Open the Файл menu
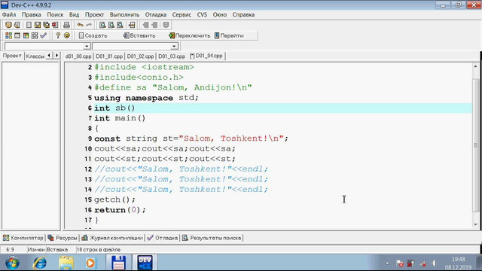The image size is (482, 271). tap(9, 14)
